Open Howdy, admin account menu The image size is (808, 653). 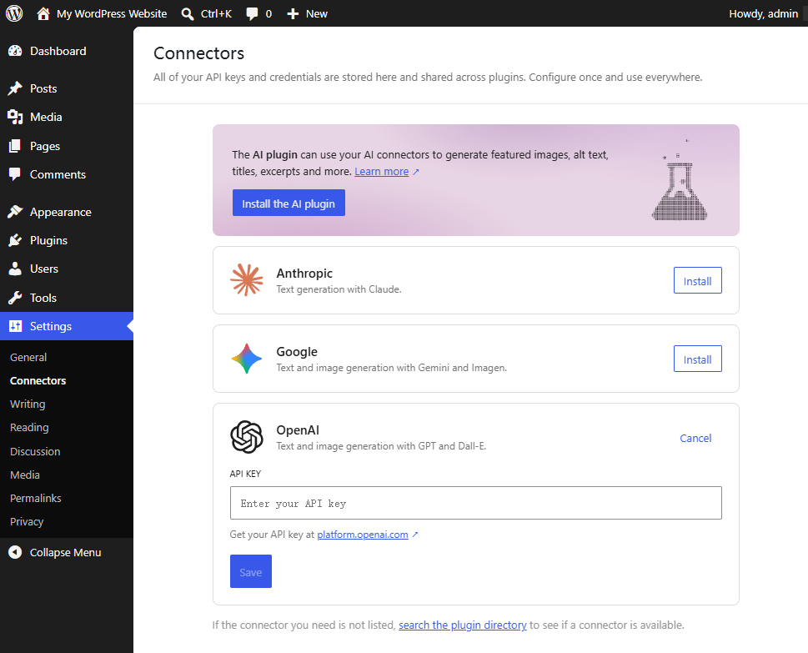coord(763,14)
